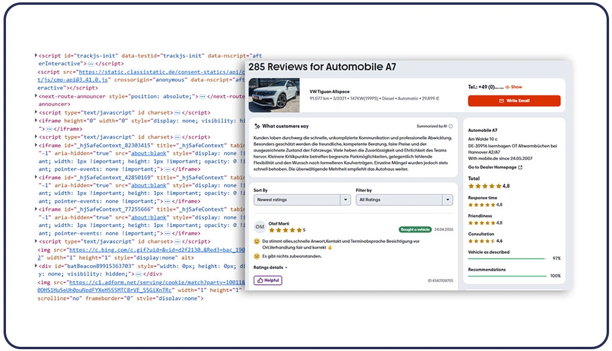Click the thumbs-up icon in the Helpful button
Screen dimensions: 612x351
pyautogui.click(x=260, y=281)
